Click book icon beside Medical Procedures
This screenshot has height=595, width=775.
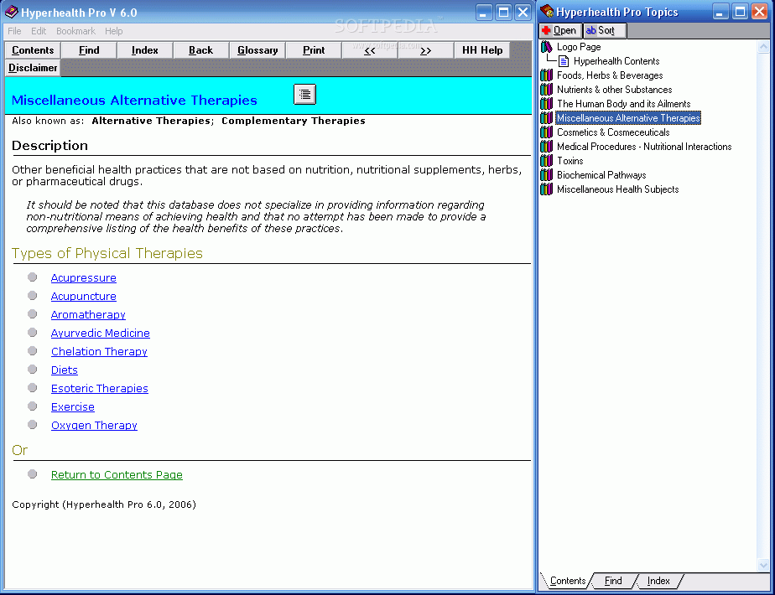546,147
